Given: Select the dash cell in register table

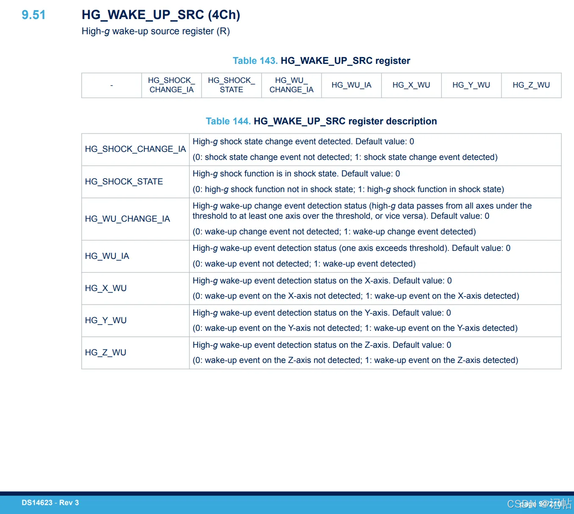Looking at the screenshot, I should coord(112,85).
